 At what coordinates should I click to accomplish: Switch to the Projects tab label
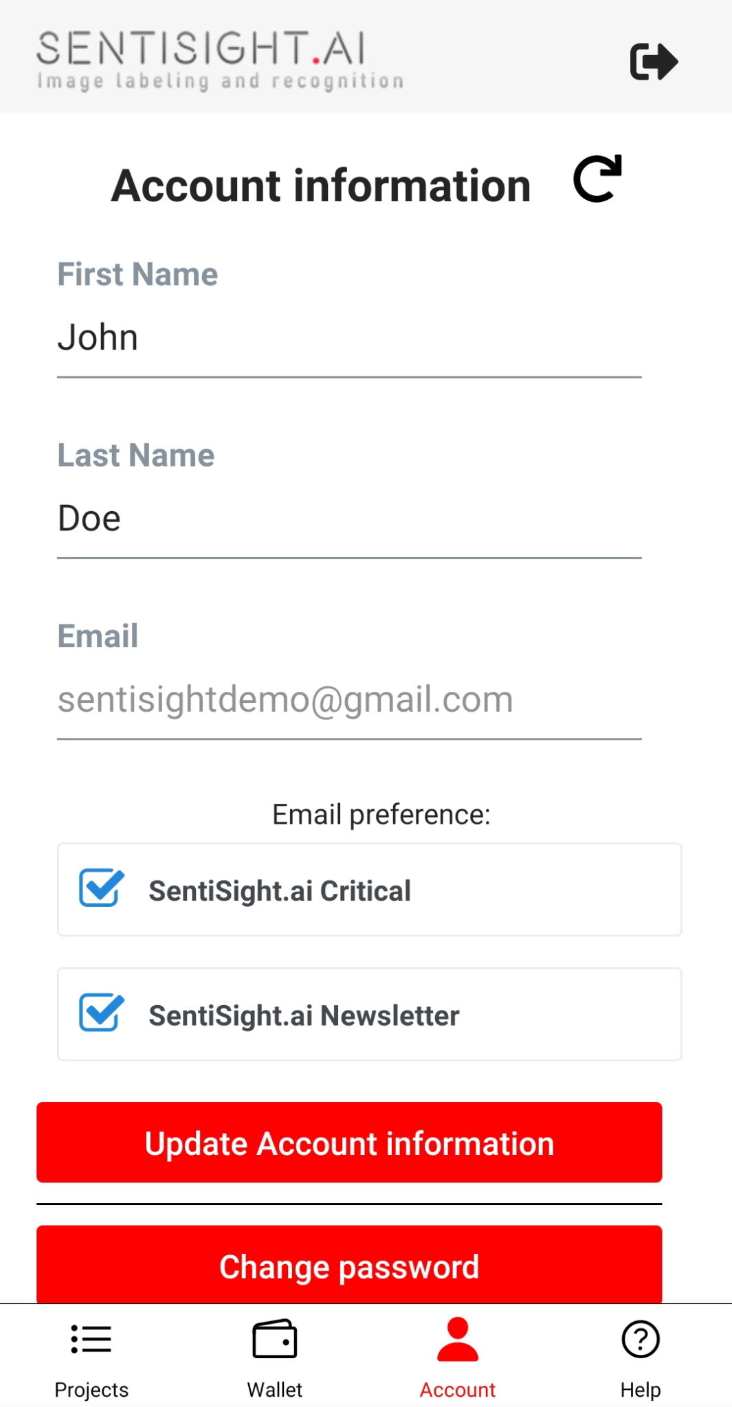click(91, 1390)
